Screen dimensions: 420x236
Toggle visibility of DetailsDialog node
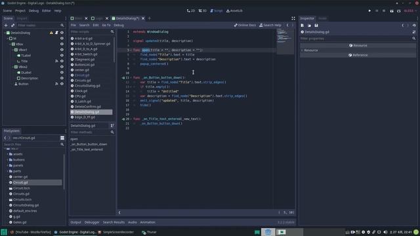62,33
